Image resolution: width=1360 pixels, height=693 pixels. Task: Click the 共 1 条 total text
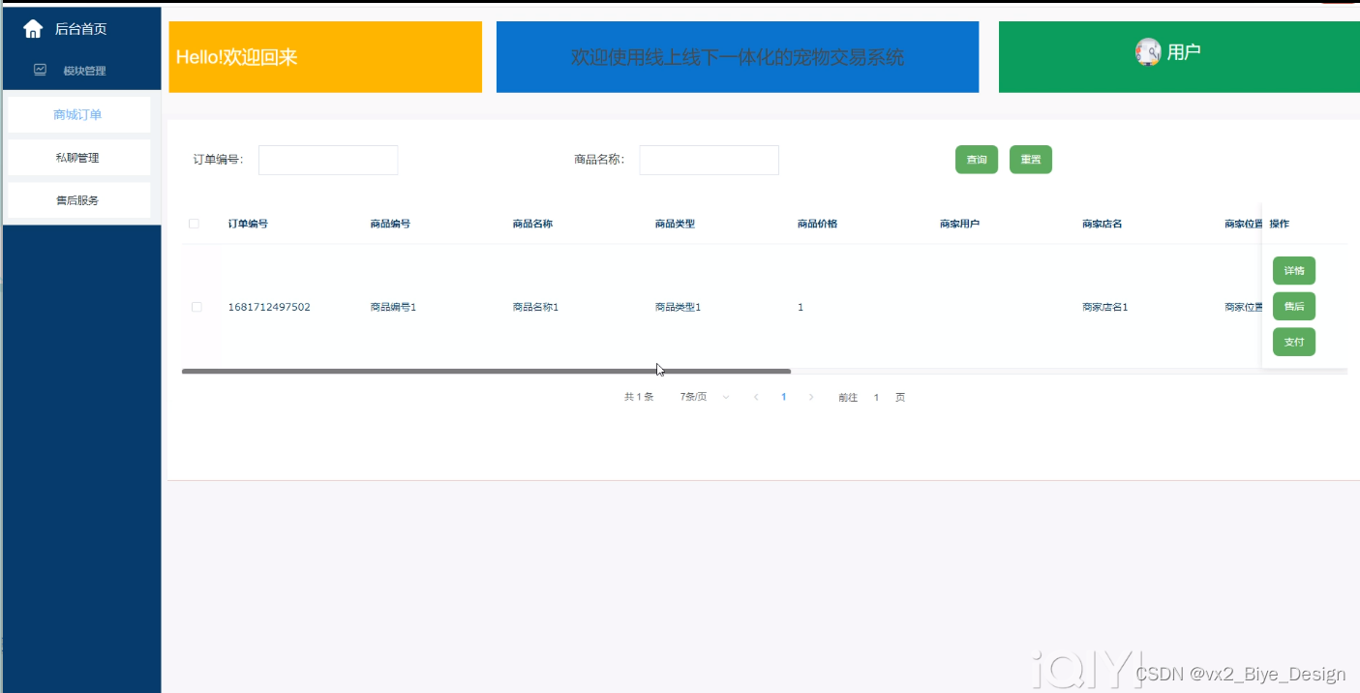tap(639, 398)
